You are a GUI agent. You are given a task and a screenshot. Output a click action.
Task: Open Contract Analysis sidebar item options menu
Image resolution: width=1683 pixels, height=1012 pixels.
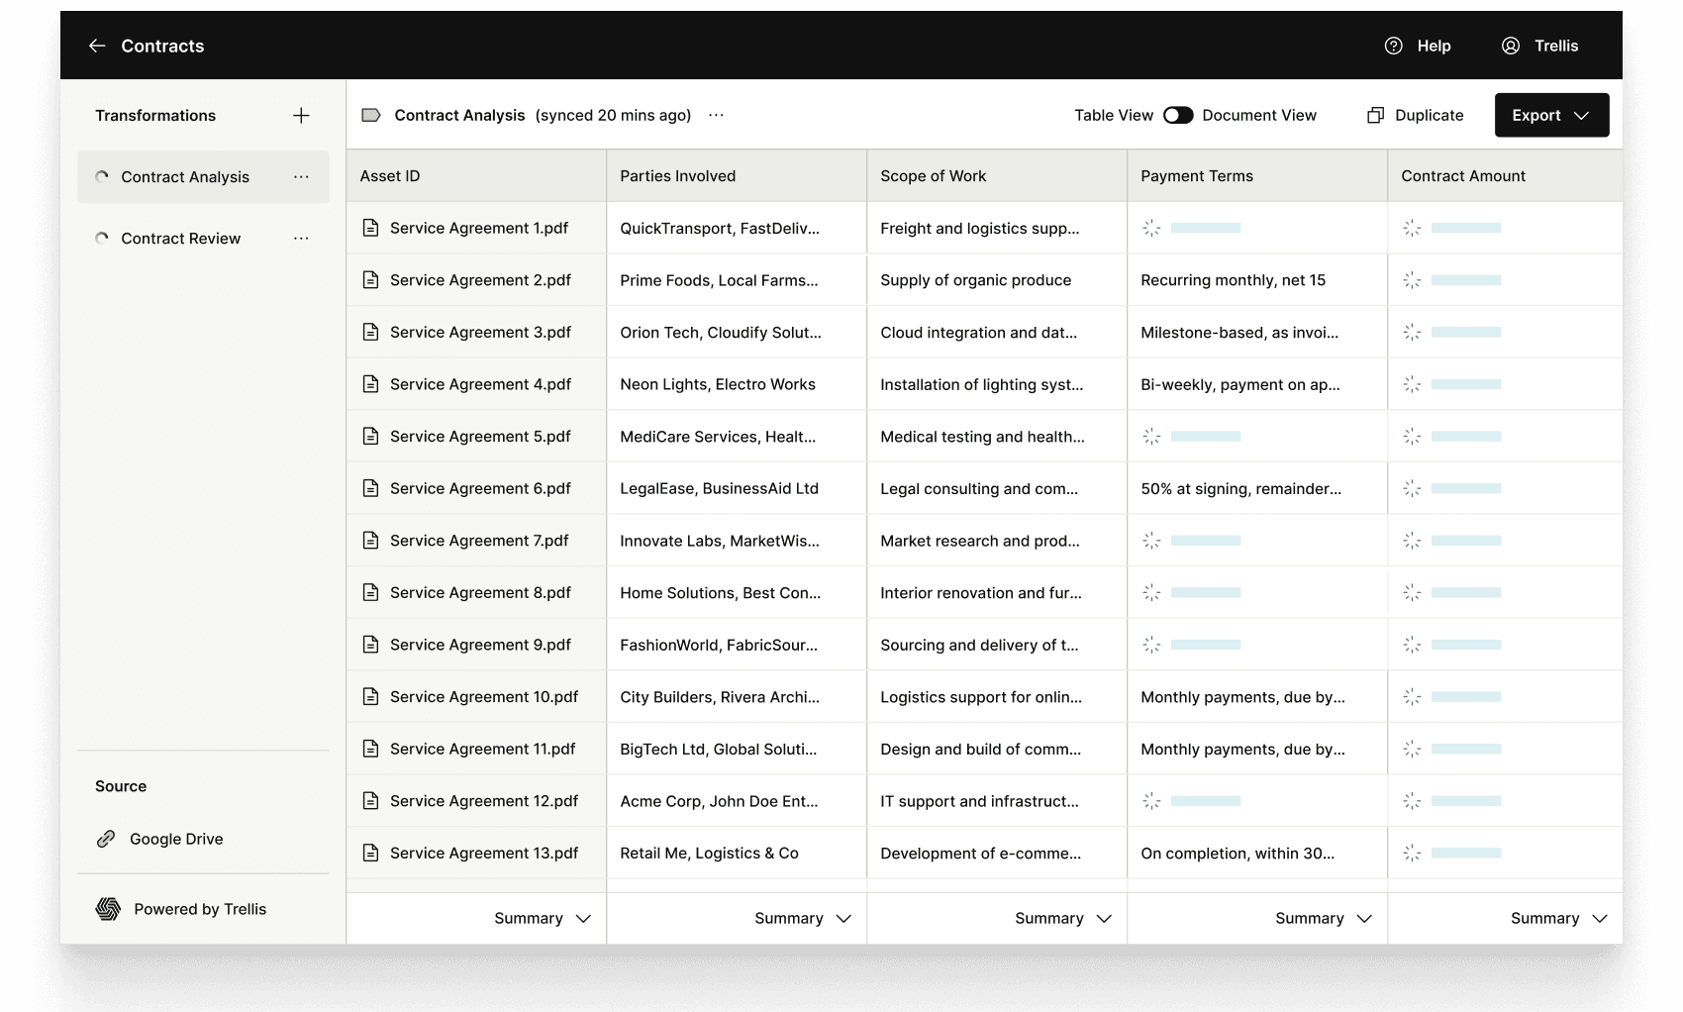(x=301, y=177)
